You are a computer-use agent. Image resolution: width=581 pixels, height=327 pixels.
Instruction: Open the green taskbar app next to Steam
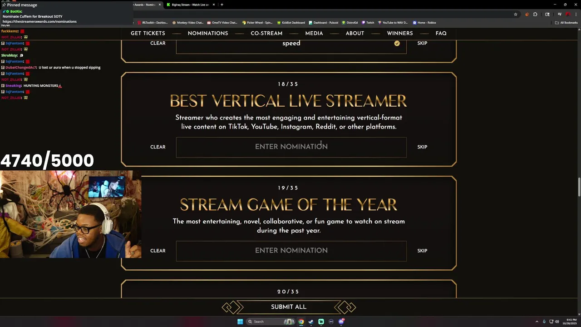[321, 322]
